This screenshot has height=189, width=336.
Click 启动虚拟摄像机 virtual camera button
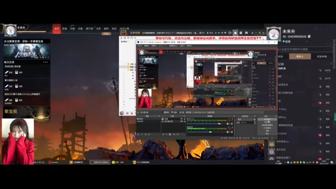pos(267,125)
